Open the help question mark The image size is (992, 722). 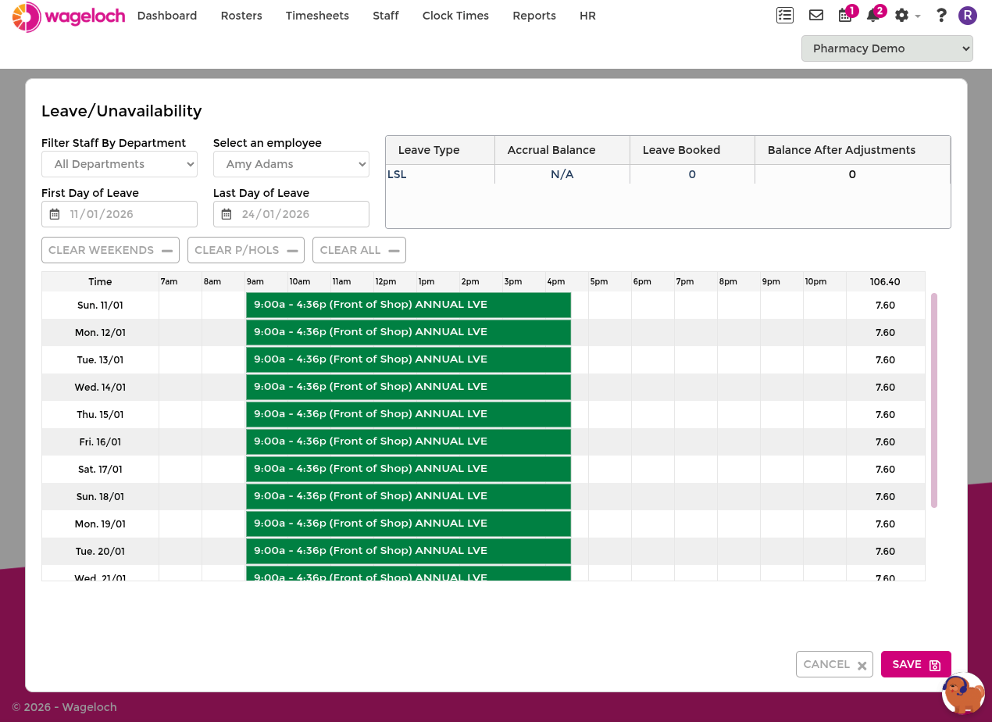(x=941, y=16)
